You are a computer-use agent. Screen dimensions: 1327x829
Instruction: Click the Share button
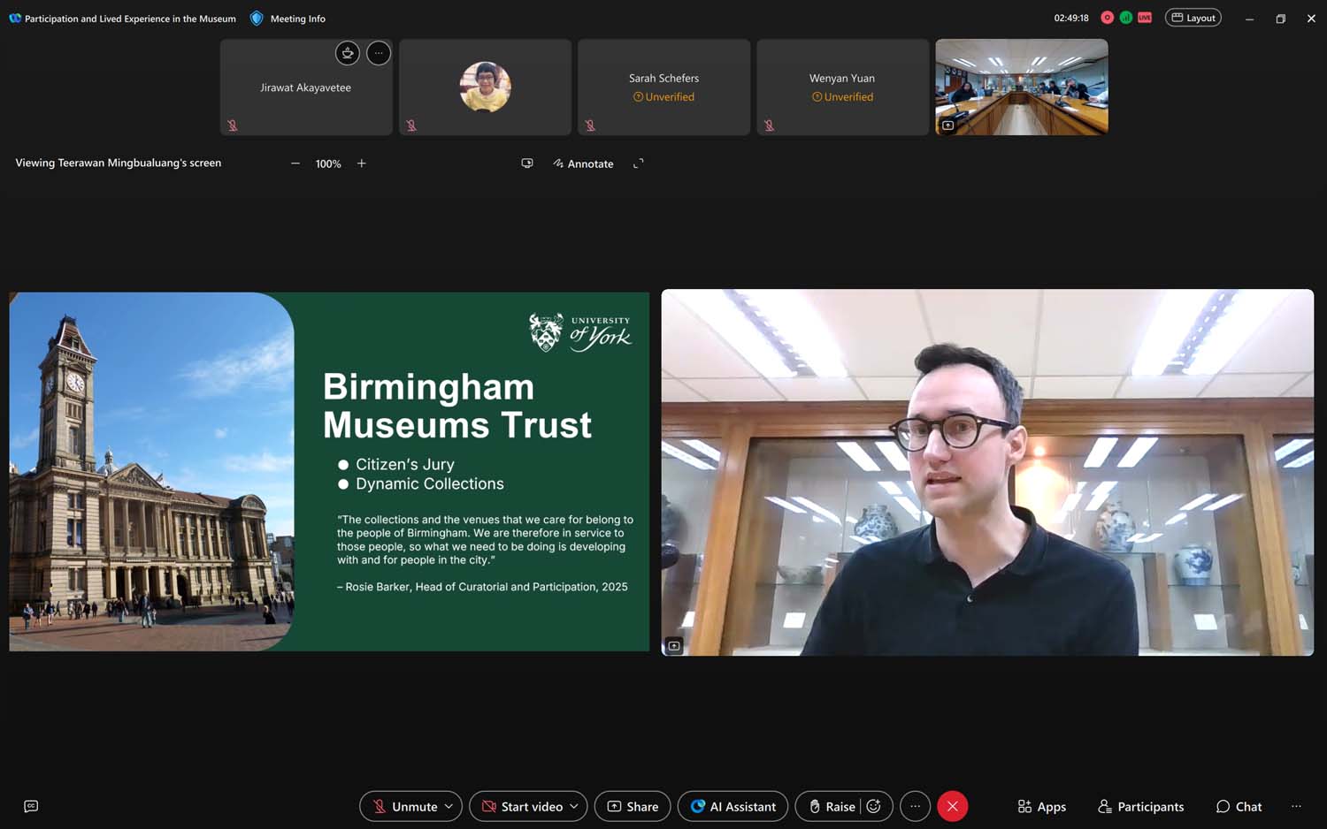tap(633, 806)
